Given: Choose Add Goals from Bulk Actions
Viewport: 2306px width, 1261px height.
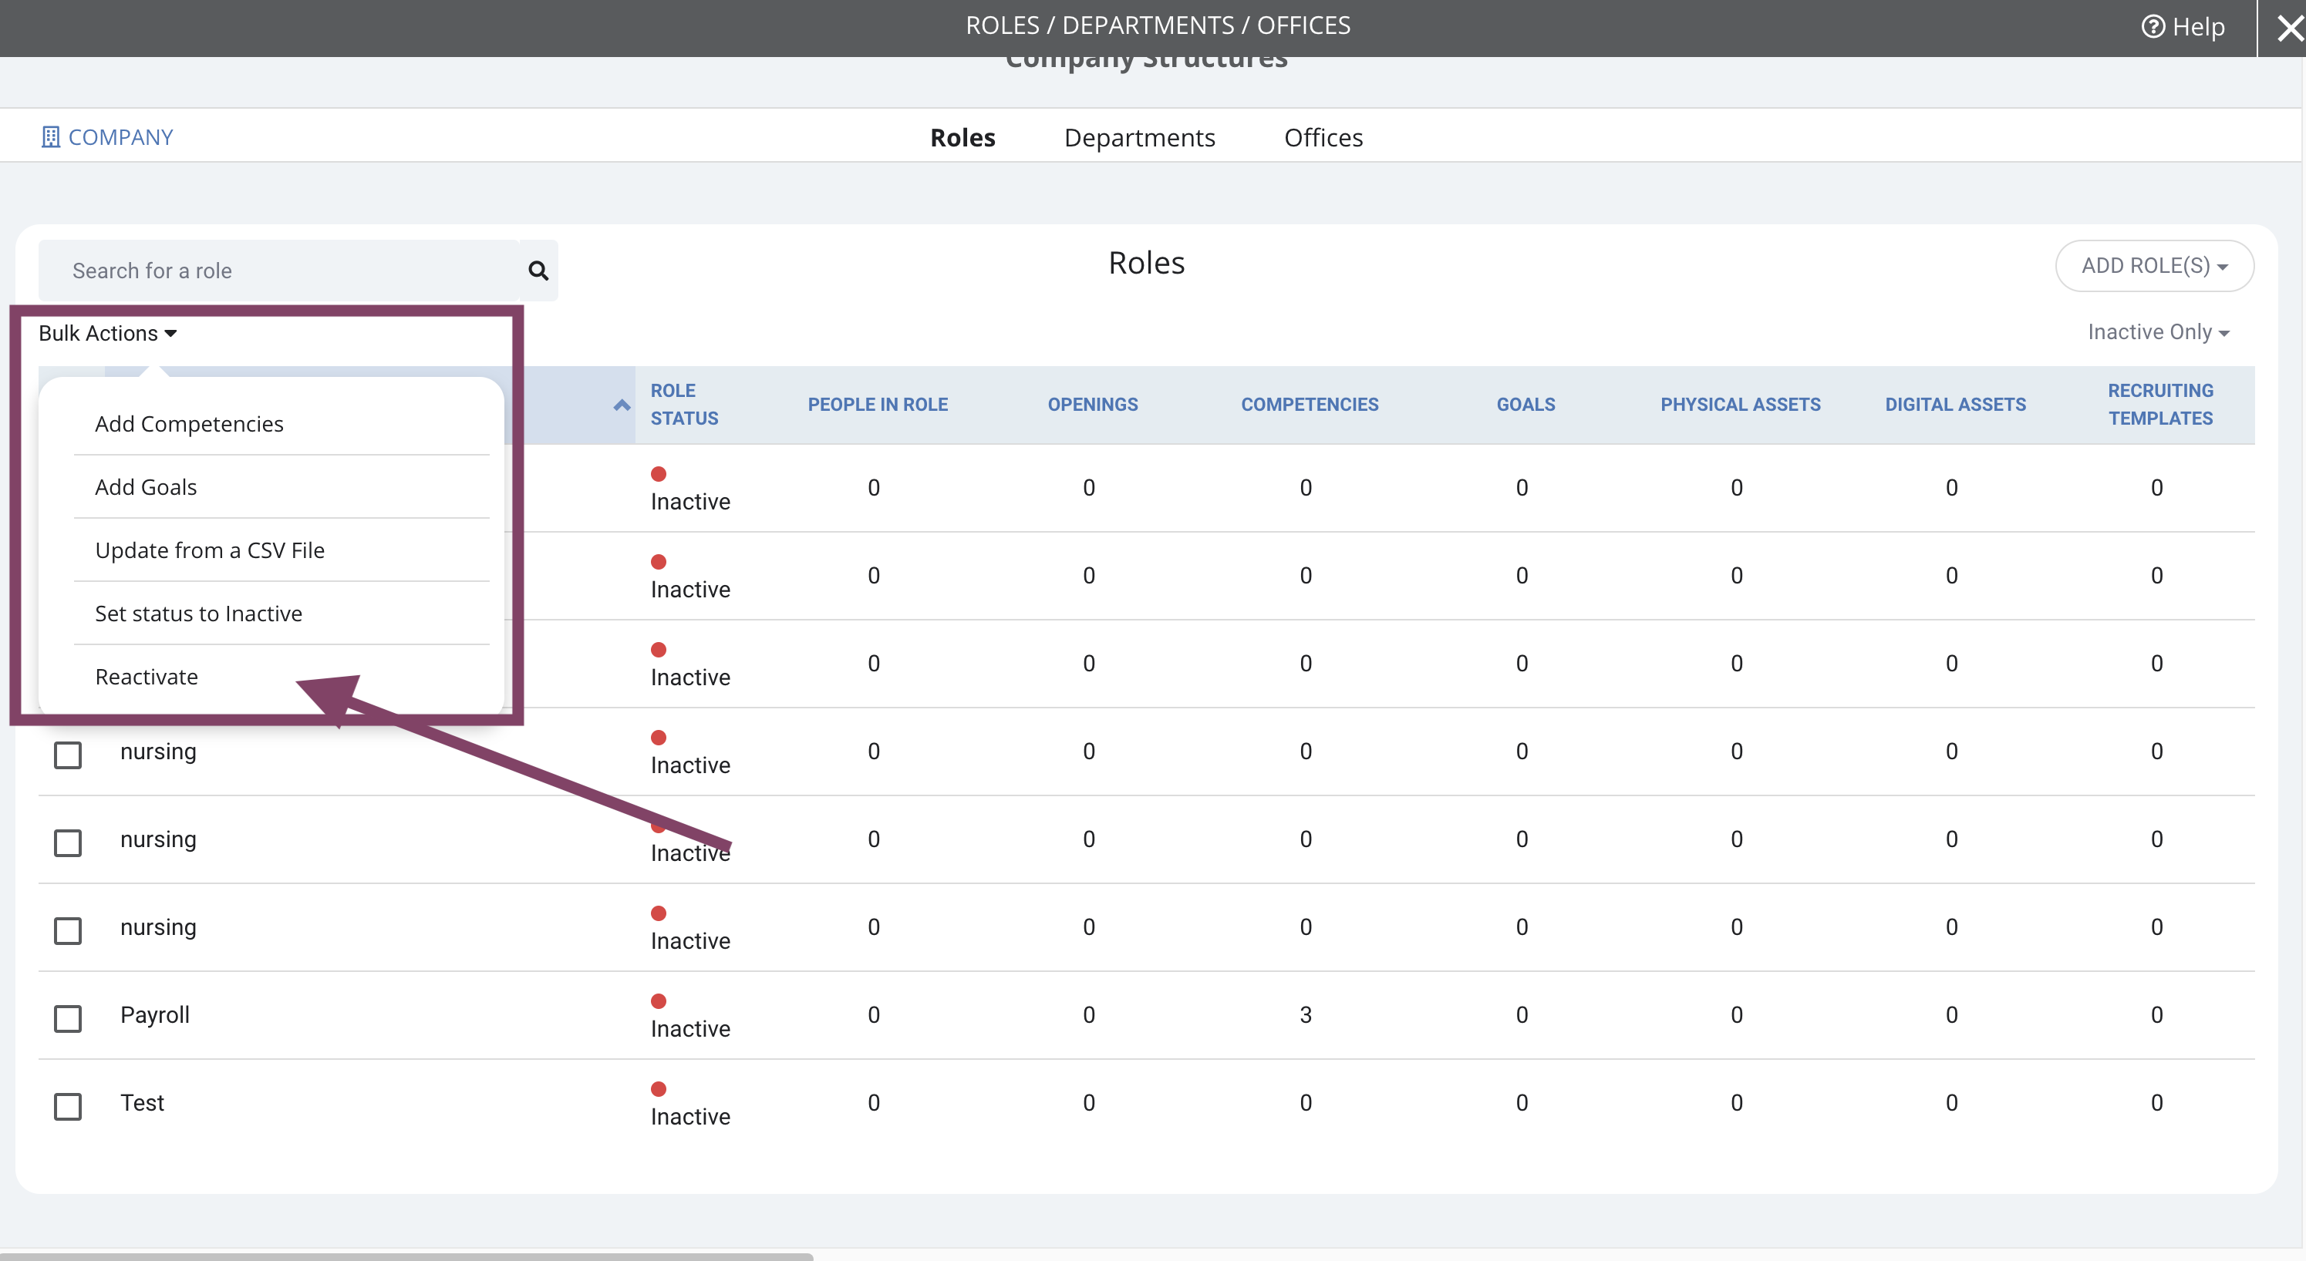Looking at the screenshot, I should pyautogui.click(x=146, y=487).
